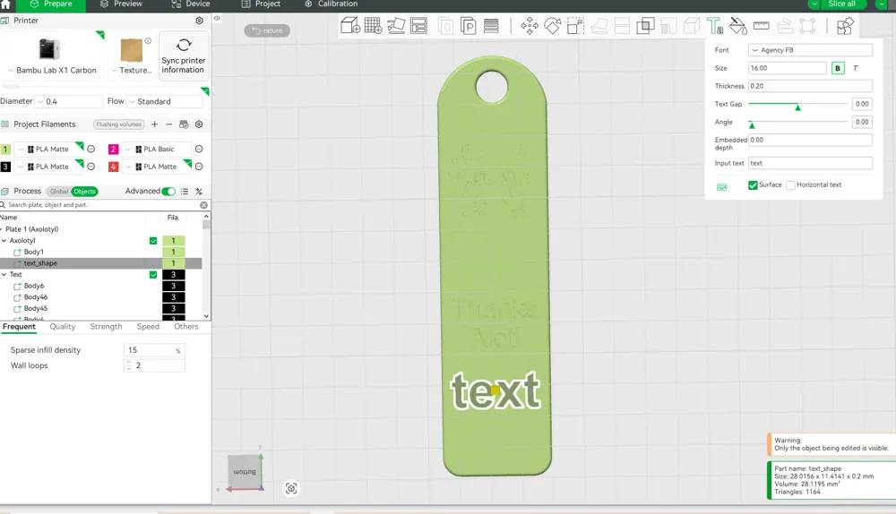Uncheck the Surface checkbox
Screen dimensions: 896x514
(x=754, y=185)
